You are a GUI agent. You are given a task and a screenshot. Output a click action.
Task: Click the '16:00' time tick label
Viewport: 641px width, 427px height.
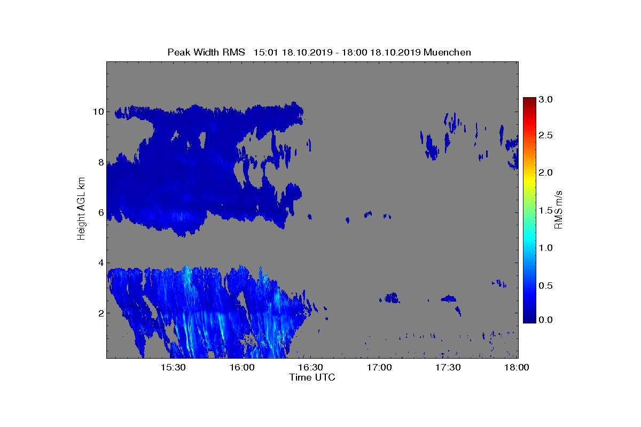242,368
